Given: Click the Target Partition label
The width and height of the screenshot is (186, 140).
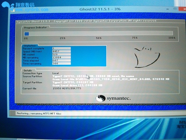Looking at the screenshot, I should (x=32, y=82).
